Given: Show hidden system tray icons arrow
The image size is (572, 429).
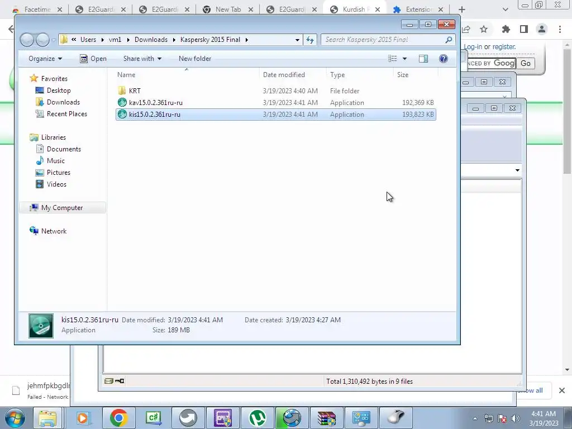Looking at the screenshot, I should [x=475, y=418].
